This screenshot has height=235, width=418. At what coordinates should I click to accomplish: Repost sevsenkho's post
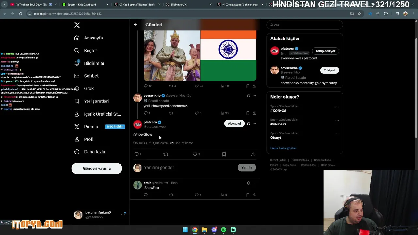pyautogui.click(x=171, y=113)
